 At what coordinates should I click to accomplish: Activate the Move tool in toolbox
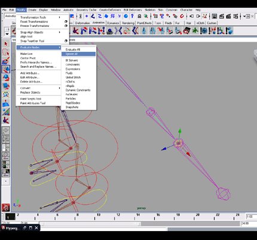(x=6, y=69)
